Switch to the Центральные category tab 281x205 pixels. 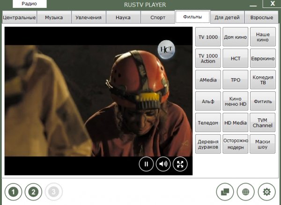19,17
